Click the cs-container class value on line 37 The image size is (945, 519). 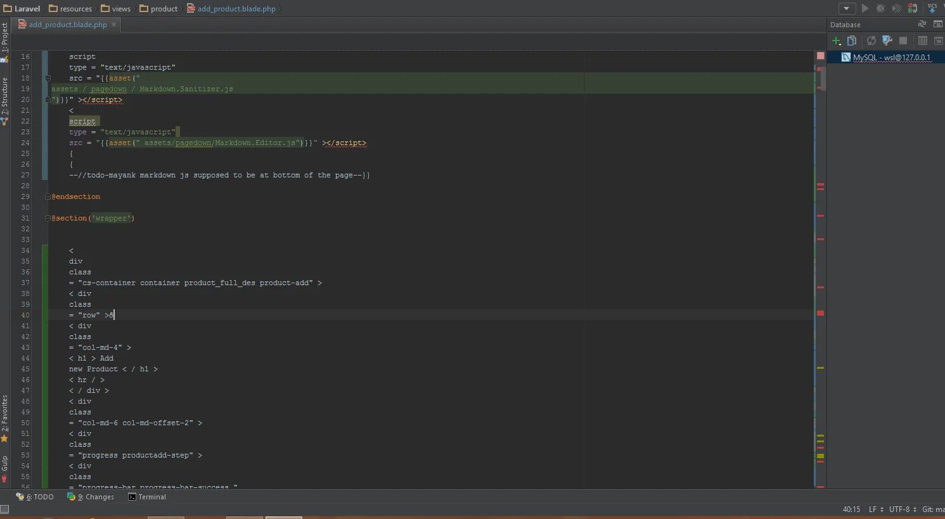coord(195,283)
